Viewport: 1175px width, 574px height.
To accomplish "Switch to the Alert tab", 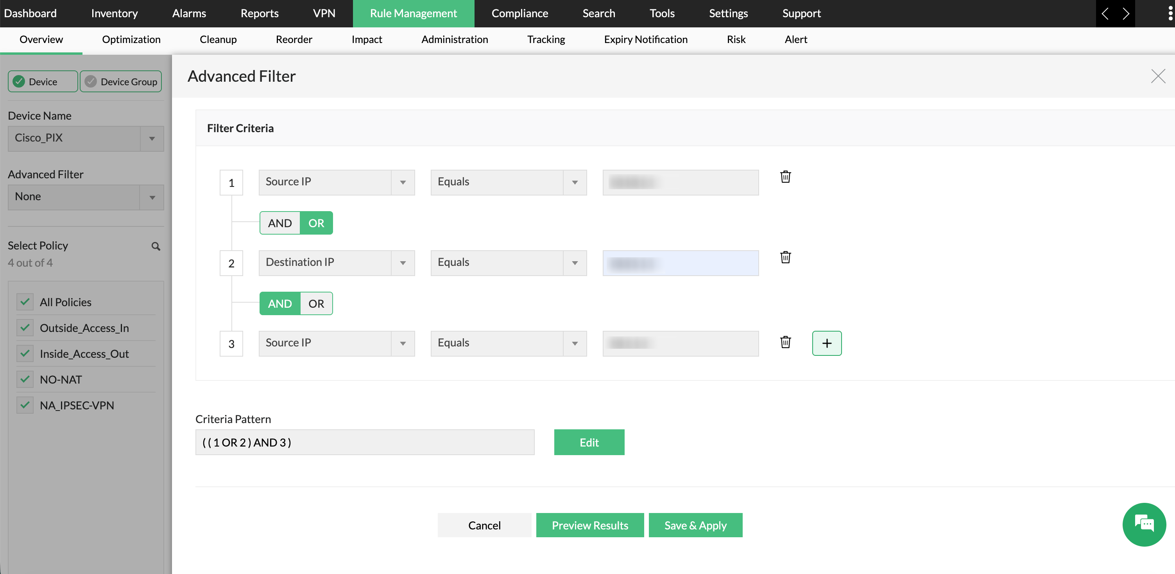I will (795, 40).
